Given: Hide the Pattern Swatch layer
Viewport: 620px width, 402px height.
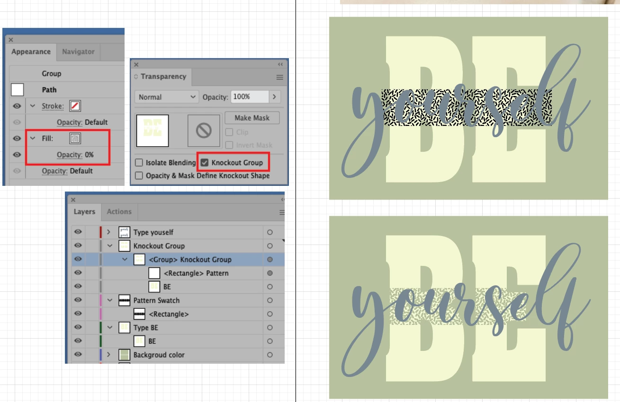Looking at the screenshot, I should pos(78,300).
